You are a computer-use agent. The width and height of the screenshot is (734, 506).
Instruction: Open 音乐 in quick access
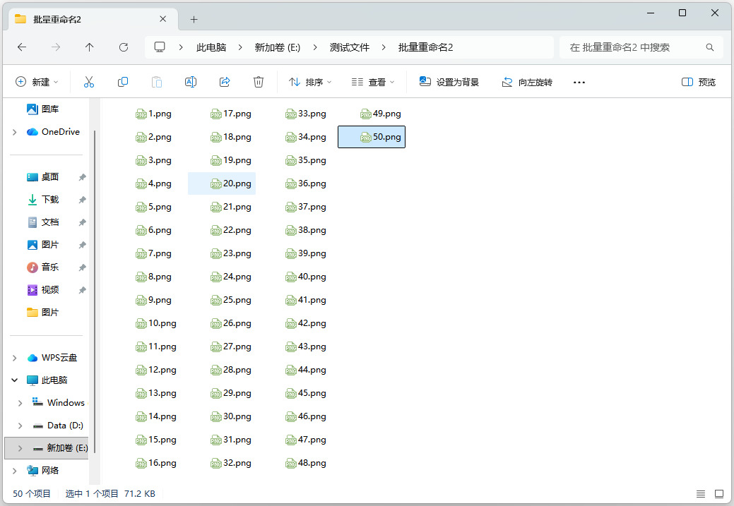[x=43, y=267]
